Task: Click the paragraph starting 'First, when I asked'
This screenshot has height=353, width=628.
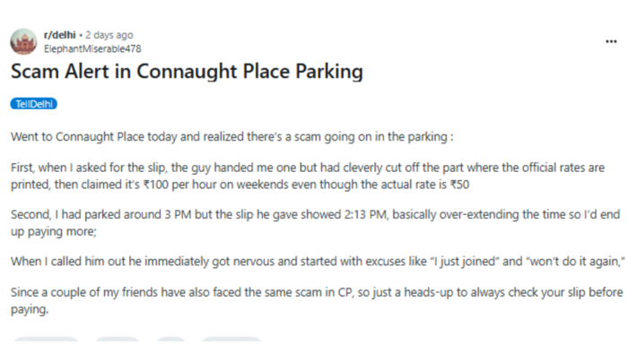Action: coord(308,176)
